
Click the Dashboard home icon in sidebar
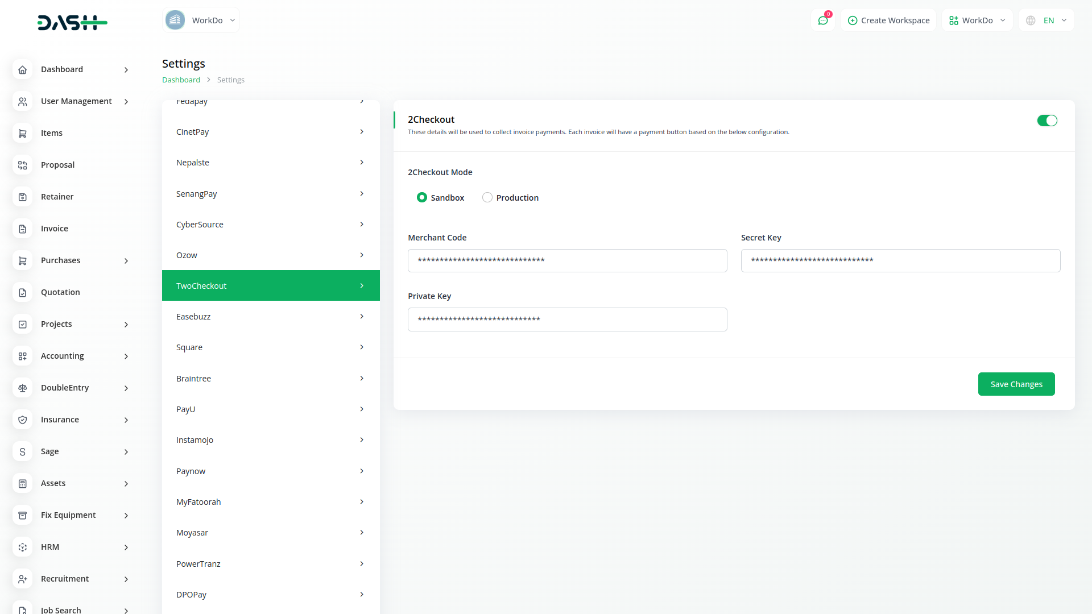(x=23, y=69)
